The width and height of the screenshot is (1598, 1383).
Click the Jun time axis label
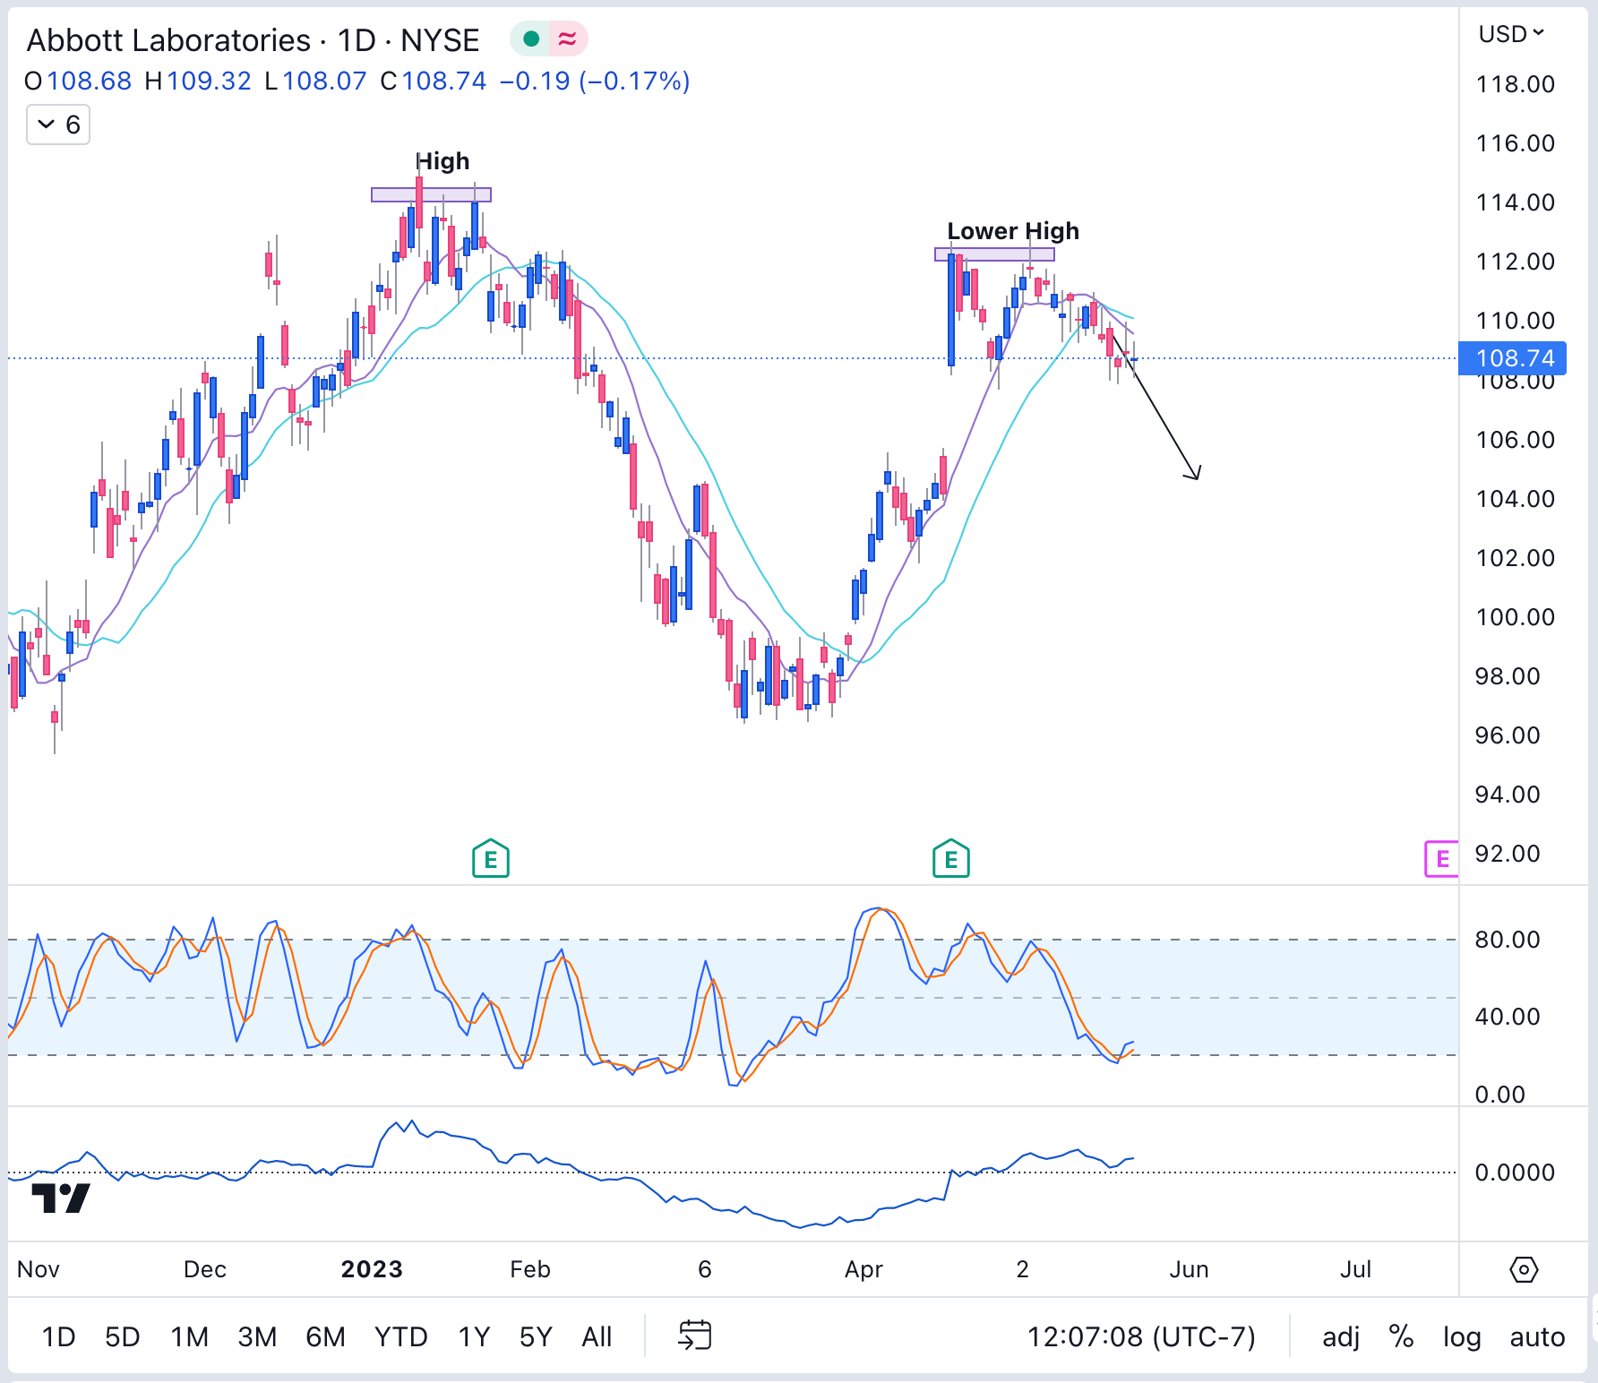[x=1189, y=1269]
